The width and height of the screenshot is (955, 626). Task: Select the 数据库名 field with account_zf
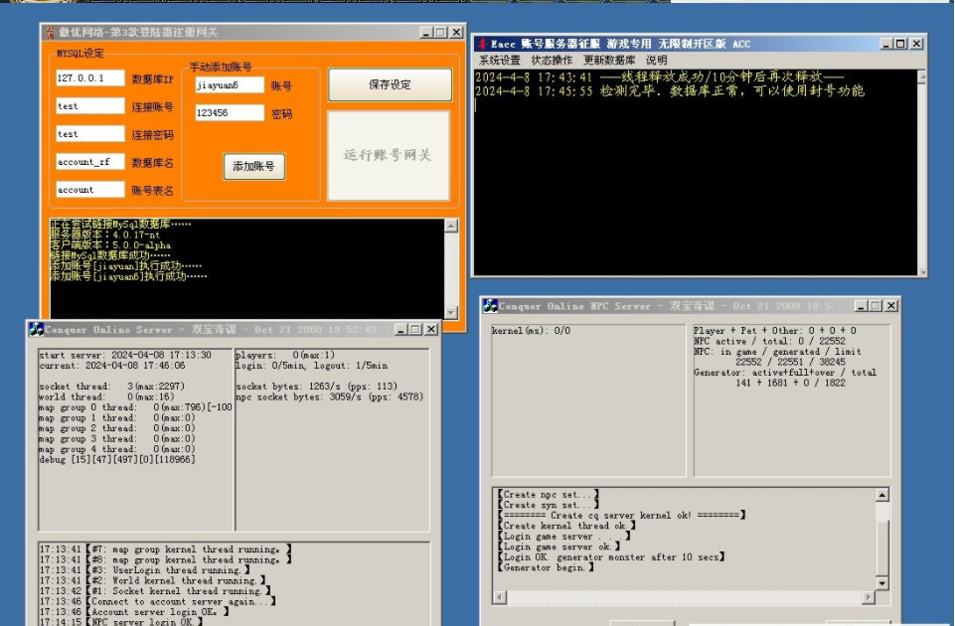point(89,162)
